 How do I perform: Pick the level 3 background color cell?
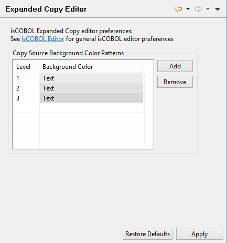point(91,98)
